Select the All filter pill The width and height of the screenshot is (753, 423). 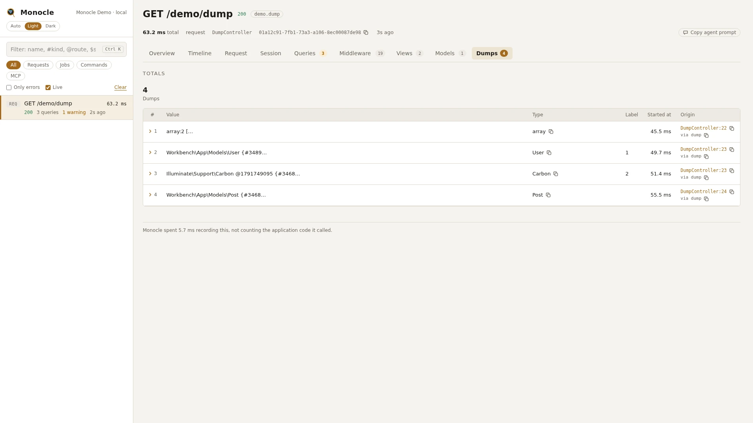13,65
